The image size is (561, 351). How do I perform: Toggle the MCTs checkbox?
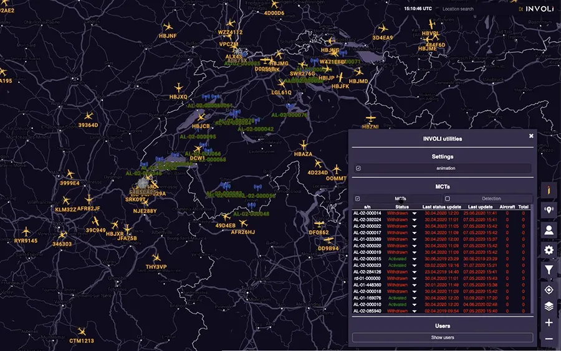pos(357,199)
